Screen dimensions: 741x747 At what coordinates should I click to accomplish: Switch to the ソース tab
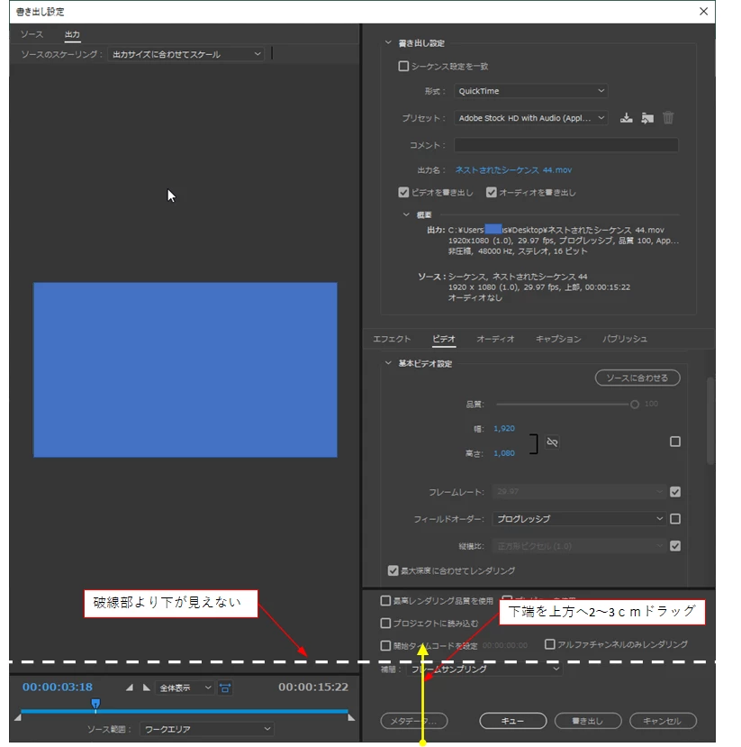tap(32, 34)
